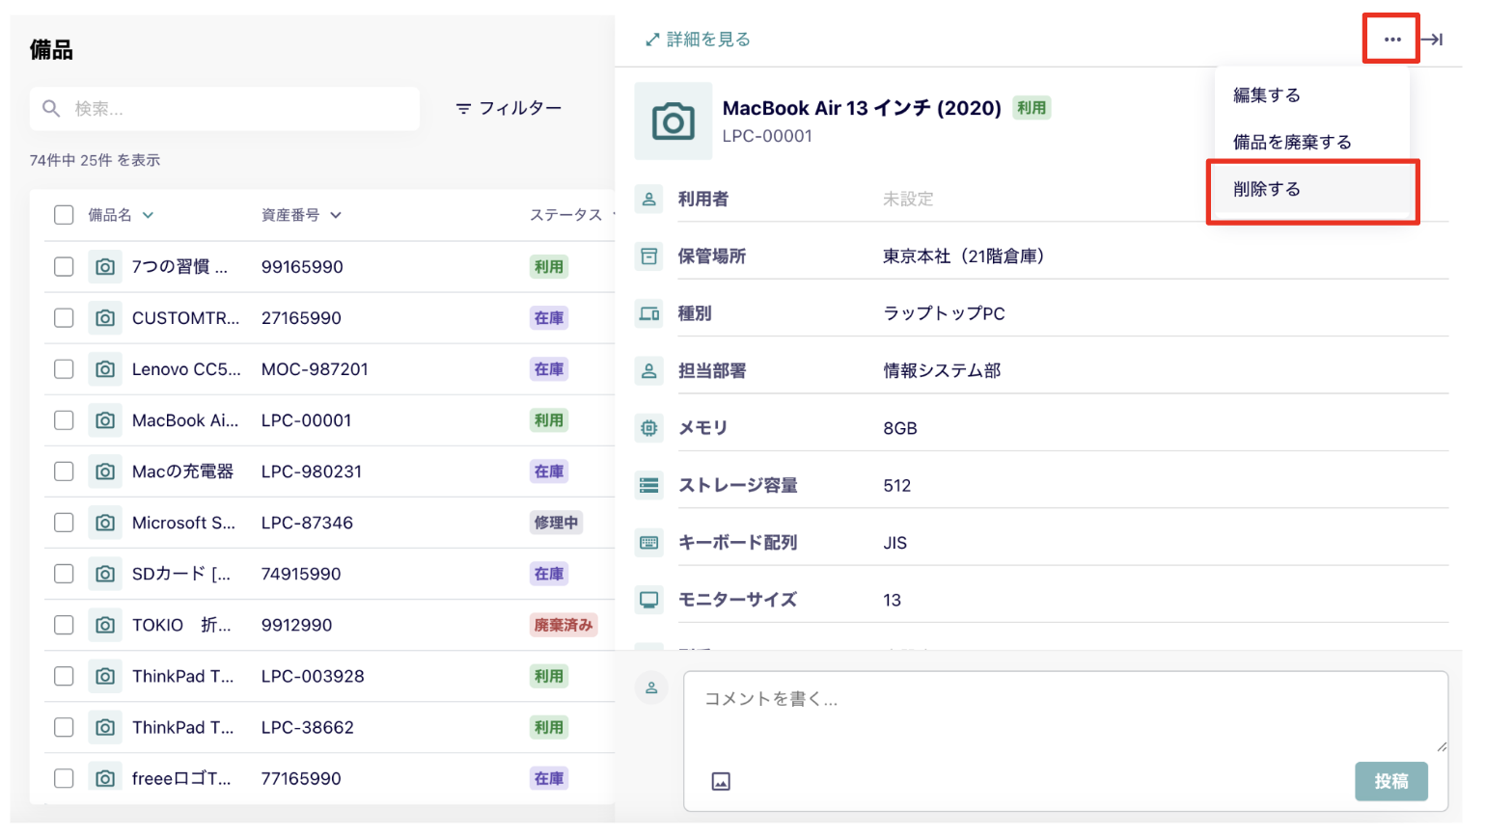
Task: Check the Microsoft S row checkbox
Action: pyautogui.click(x=64, y=522)
